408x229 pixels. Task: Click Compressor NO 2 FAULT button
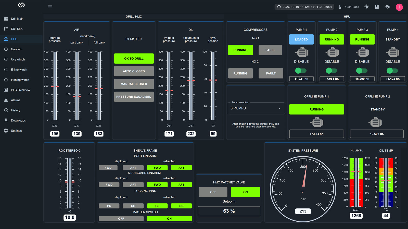[271, 73]
